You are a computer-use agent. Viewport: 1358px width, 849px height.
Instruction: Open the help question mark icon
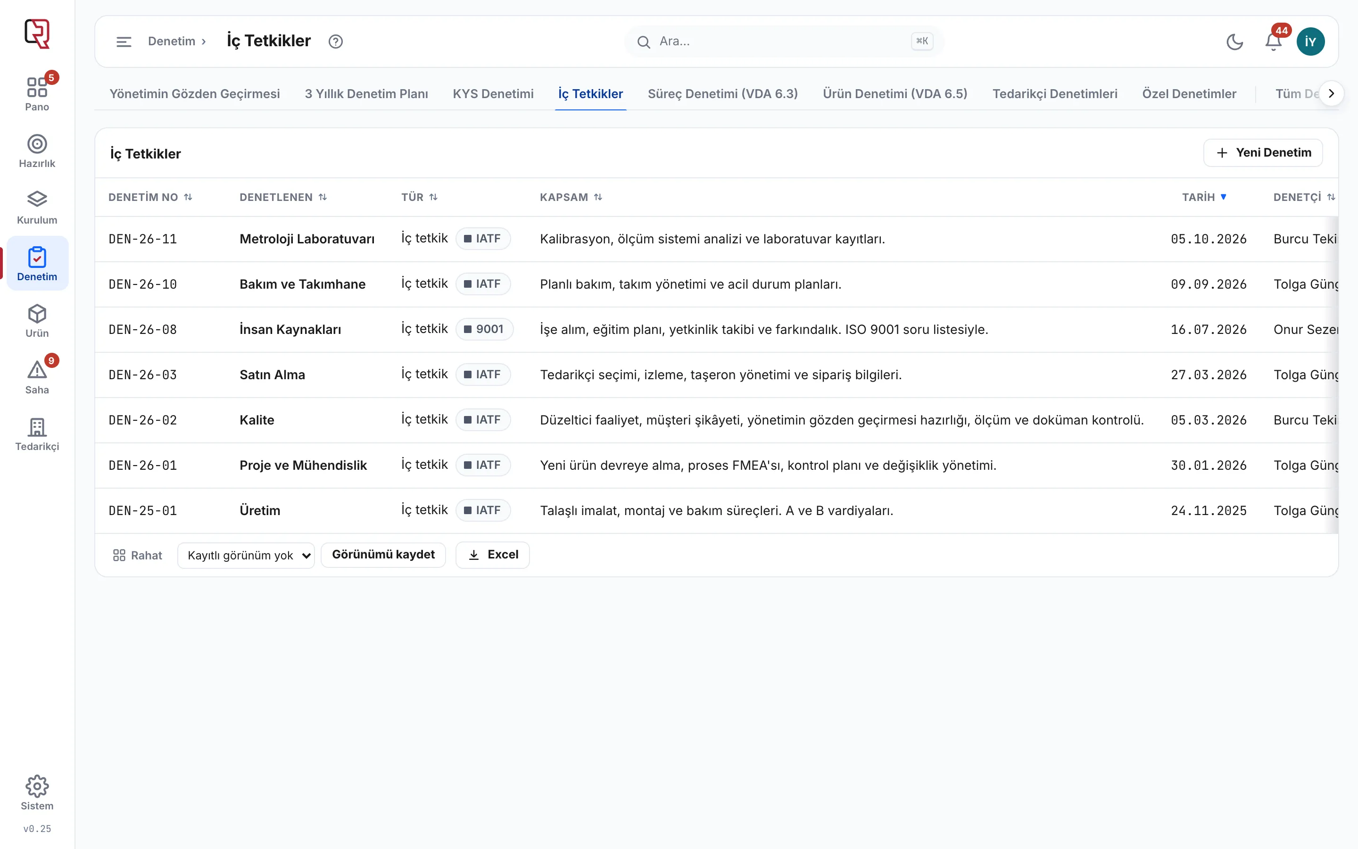pos(336,42)
